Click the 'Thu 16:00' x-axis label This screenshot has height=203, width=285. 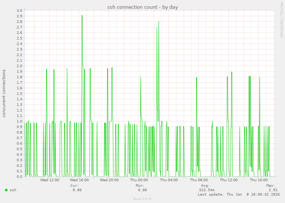coord(259,180)
